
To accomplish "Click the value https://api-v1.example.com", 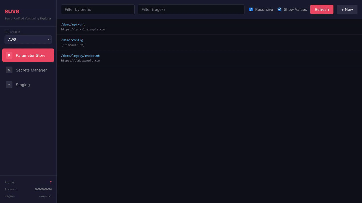I will coord(83,29).
